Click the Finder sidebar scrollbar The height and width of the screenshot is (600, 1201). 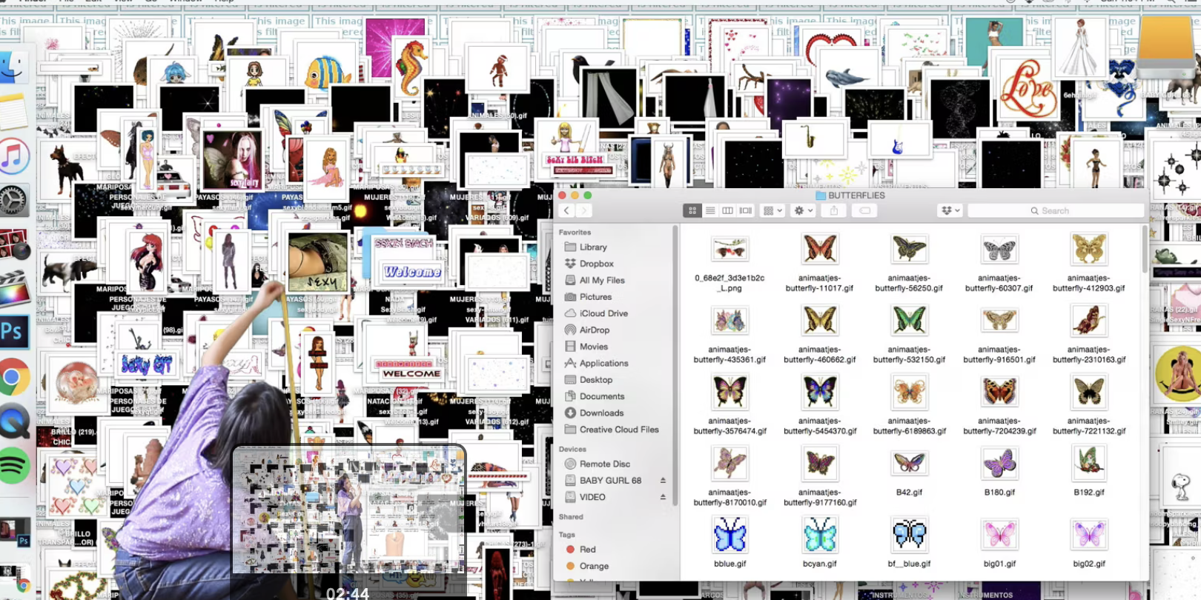click(675, 367)
